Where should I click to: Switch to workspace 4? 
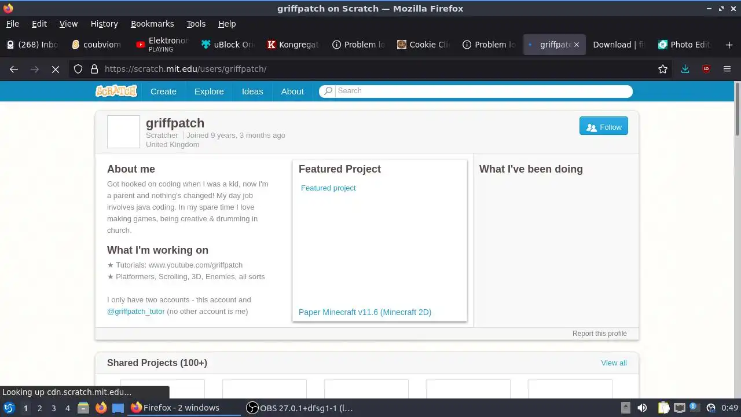coord(67,408)
